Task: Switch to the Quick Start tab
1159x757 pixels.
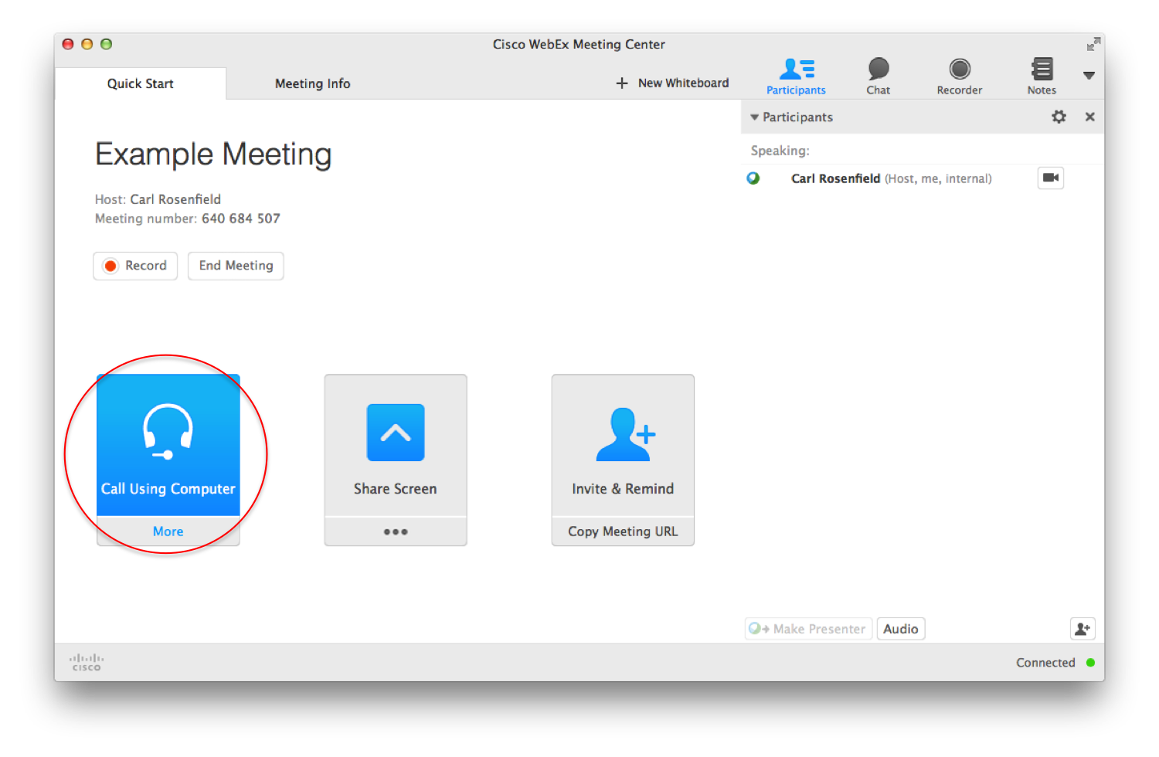Action: [x=140, y=83]
